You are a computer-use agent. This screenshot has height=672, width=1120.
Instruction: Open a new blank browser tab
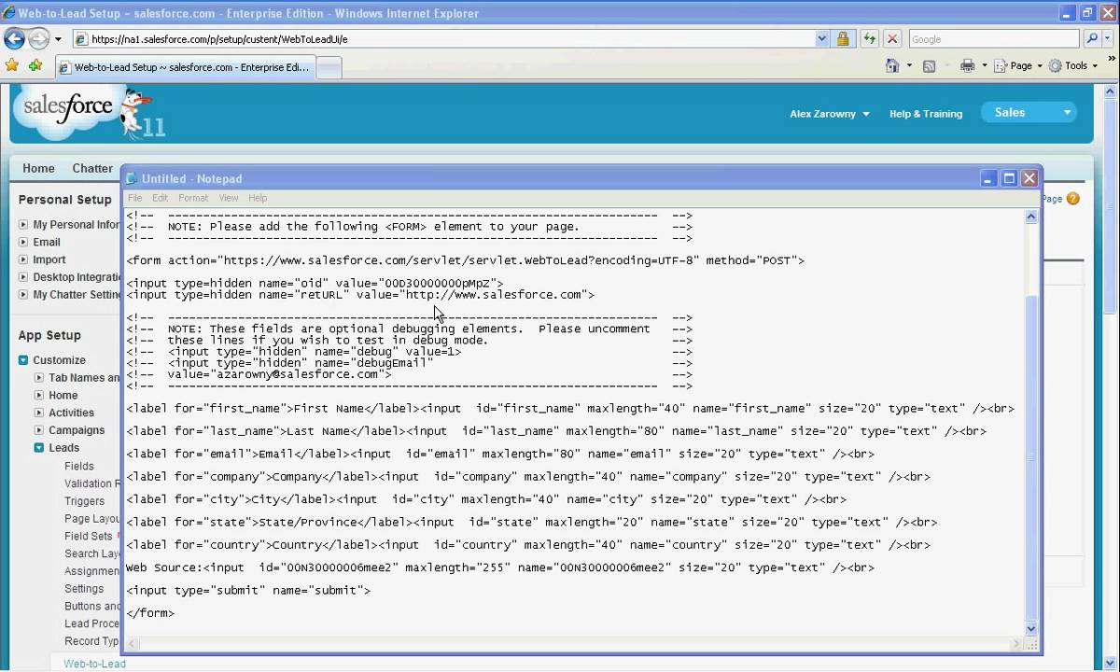click(329, 67)
